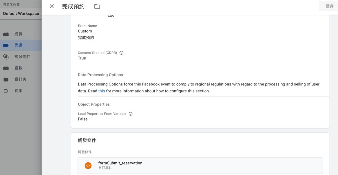Select the 變數 text in sidebar menu
338x175 pixels.
coord(18,68)
